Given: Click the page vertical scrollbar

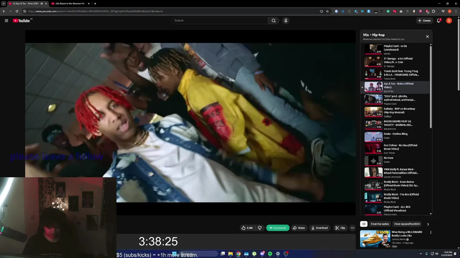Looking at the screenshot, I should 459,54.
